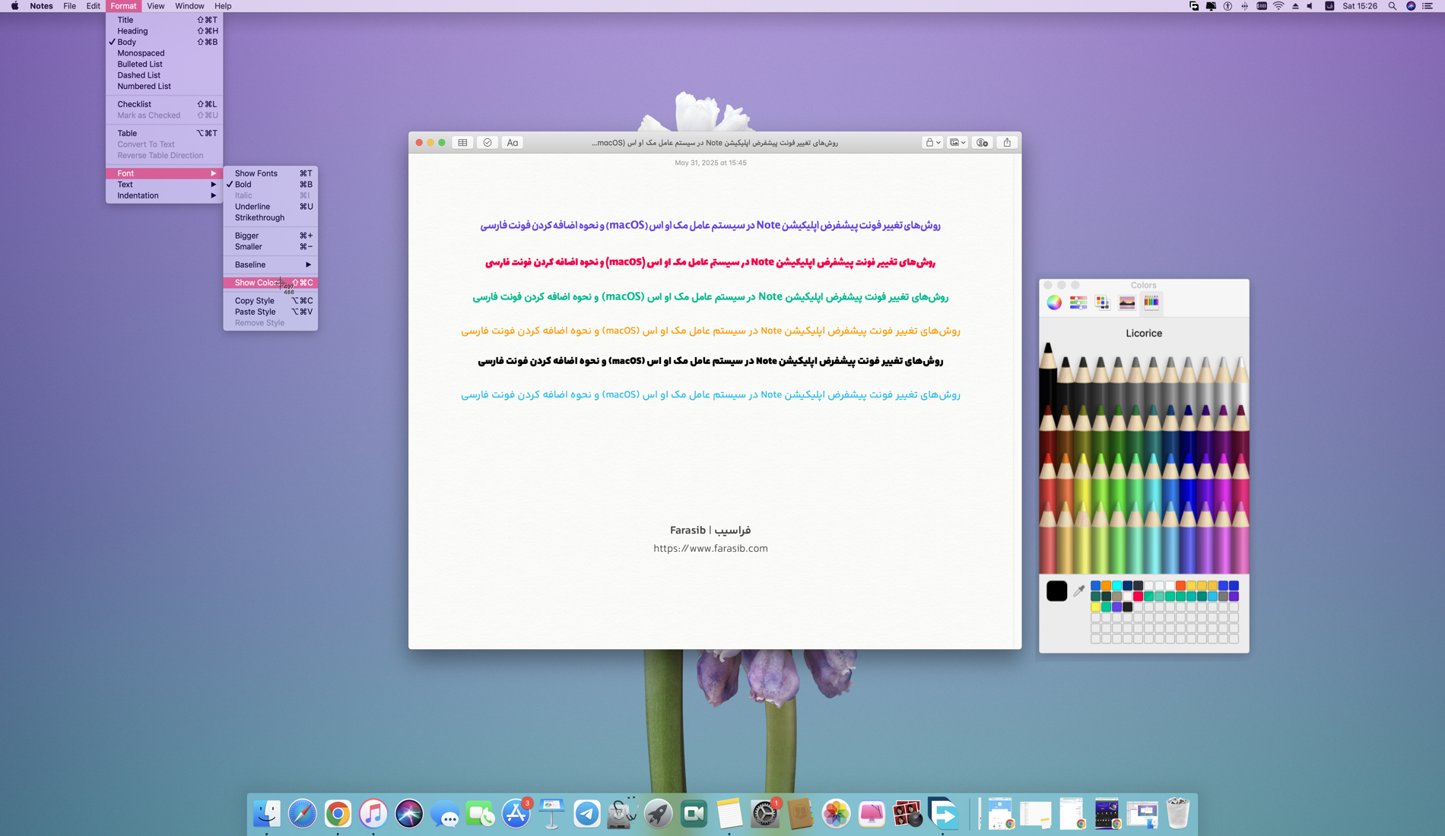Open the Help menu
This screenshot has width=1445, height=836.
click(223, 6)
